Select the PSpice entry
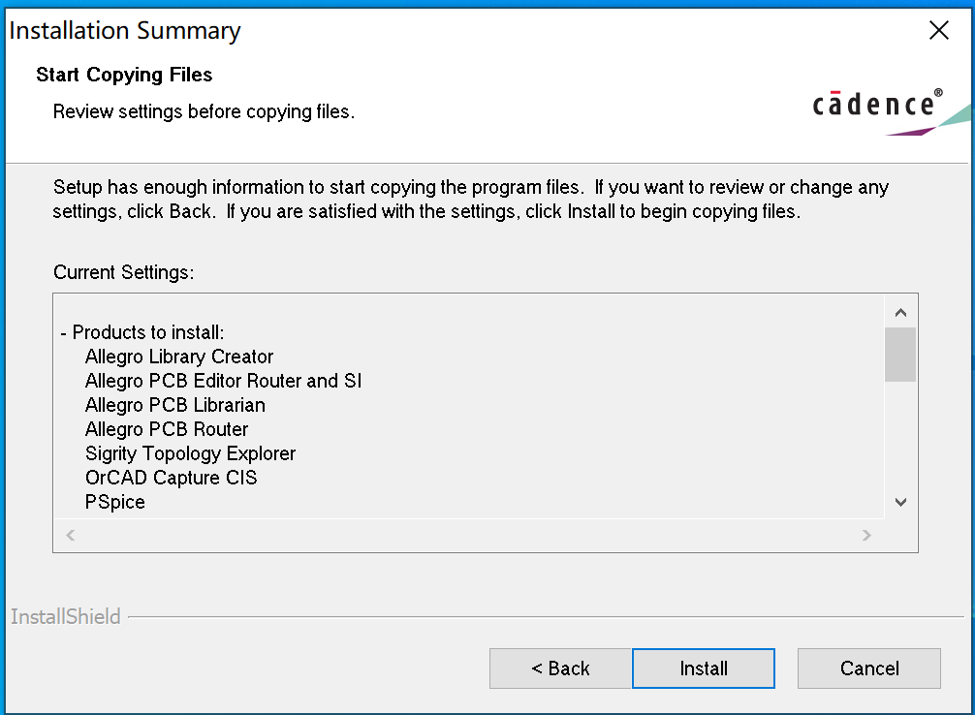 coord(115,502)
